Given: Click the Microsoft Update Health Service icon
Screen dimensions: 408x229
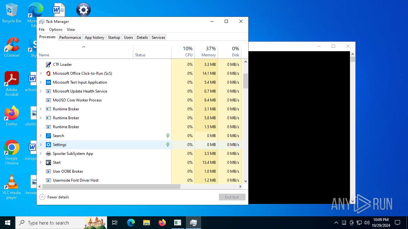Looking at the screenshot, I should (48, 91).
